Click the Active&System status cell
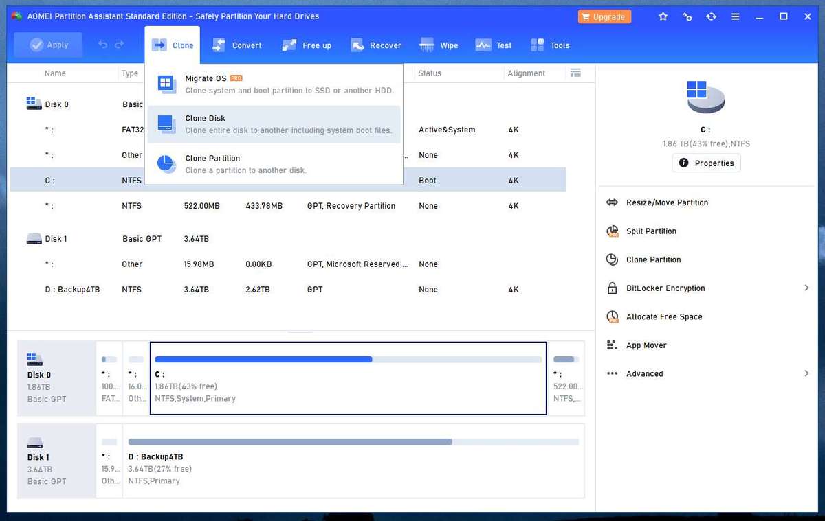Image resolution: width=825 pixels, height=521 pixels. tap(447, 130)
